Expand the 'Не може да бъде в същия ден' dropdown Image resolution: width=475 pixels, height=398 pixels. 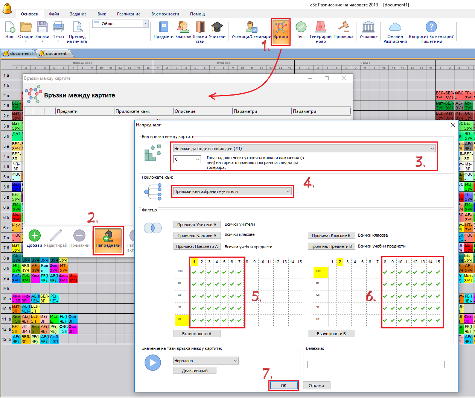tap(304, 149)
